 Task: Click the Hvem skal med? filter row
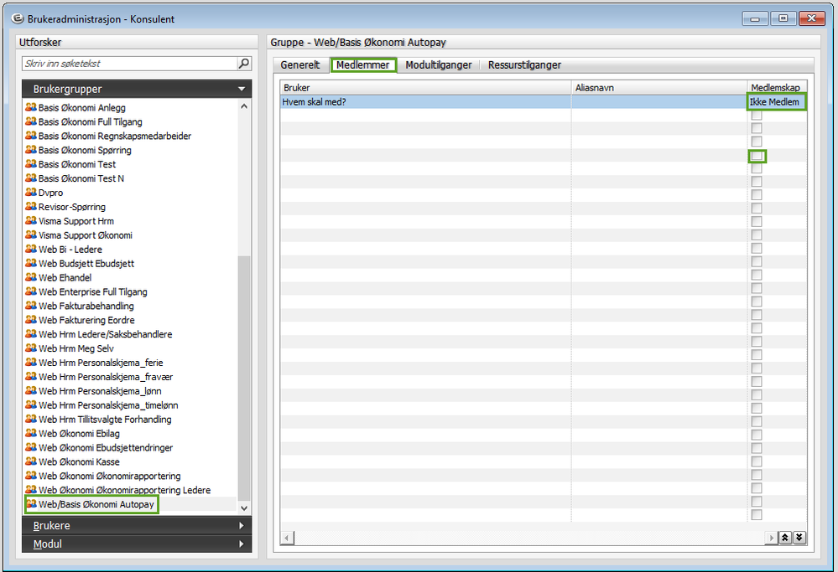(x=513, y=102)
